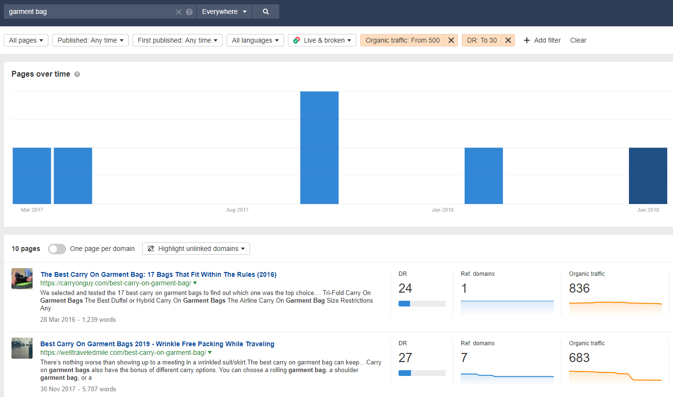
Task: Clear all applied filters
Action: (x=578, y=40)
